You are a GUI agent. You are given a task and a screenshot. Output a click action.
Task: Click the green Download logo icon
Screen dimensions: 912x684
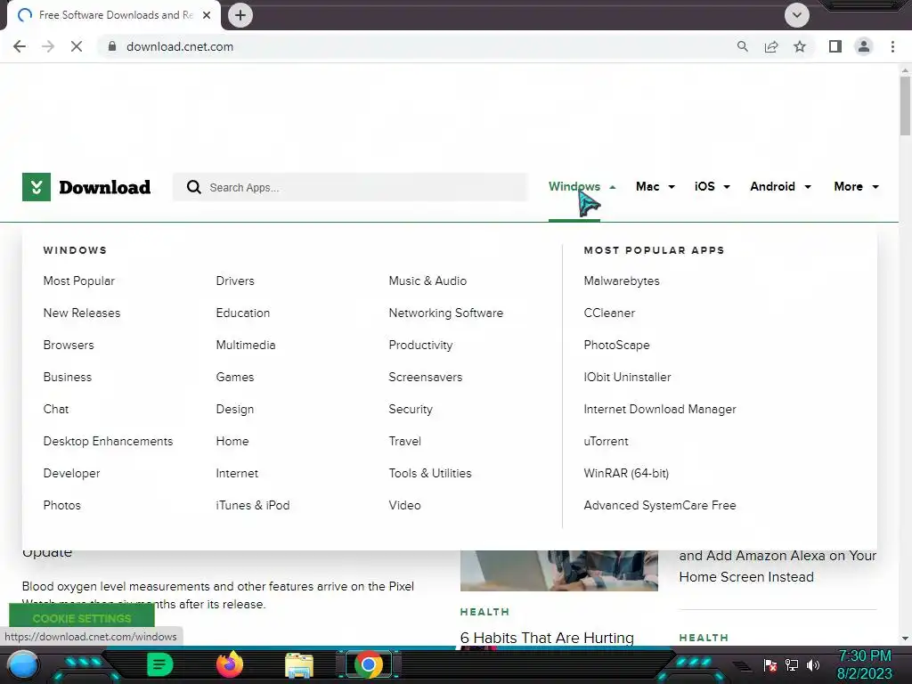[x=36, y=187]
